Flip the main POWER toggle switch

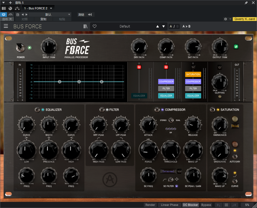[x=21, y=48]
